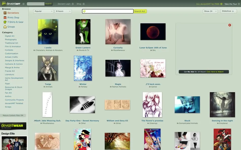Select Scraps category

click(8, 107)
